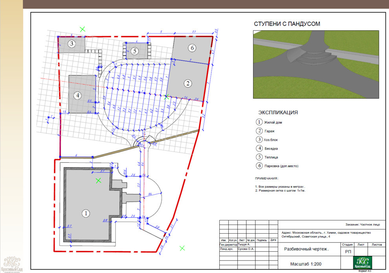Image resolution: width=389 pixels, height=273 pixels.
Task: Click the 'Дата' column header
Action: [x=273, y=240]
